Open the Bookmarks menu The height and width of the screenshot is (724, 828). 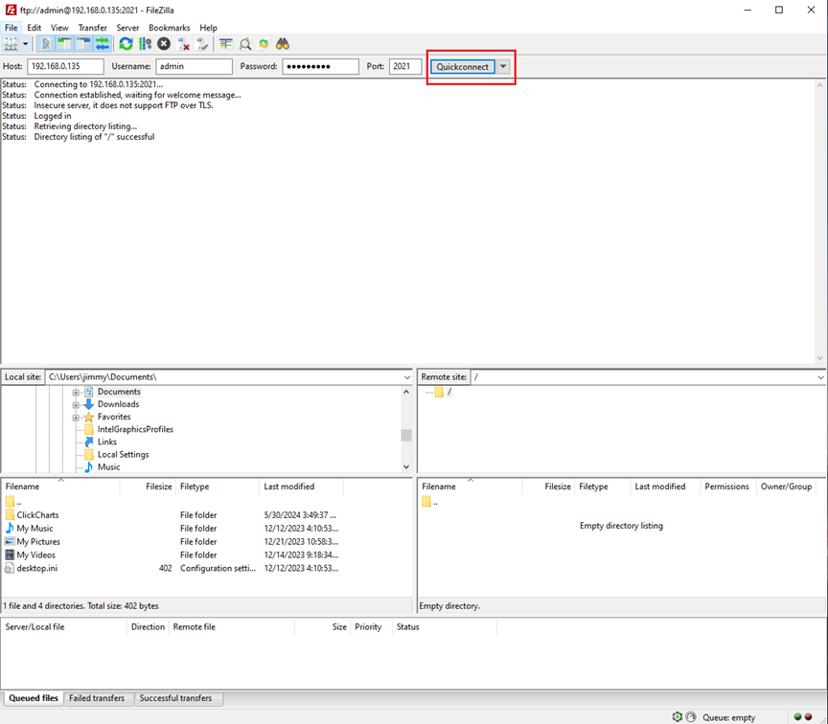point(169,28)
